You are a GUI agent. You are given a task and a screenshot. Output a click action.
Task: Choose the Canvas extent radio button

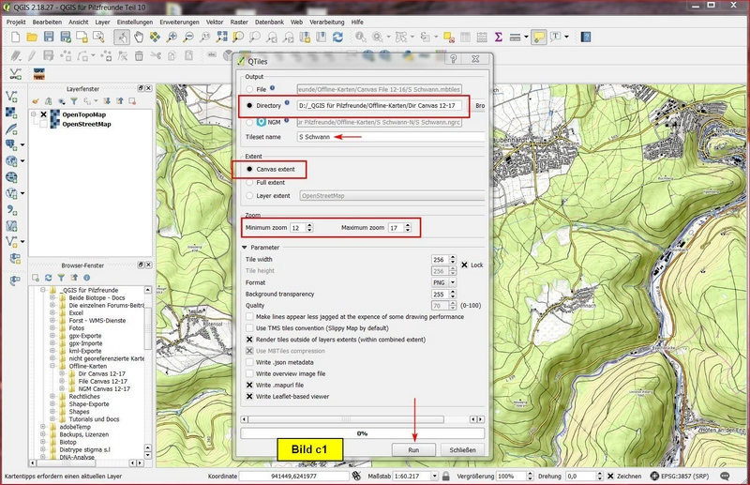249,169
